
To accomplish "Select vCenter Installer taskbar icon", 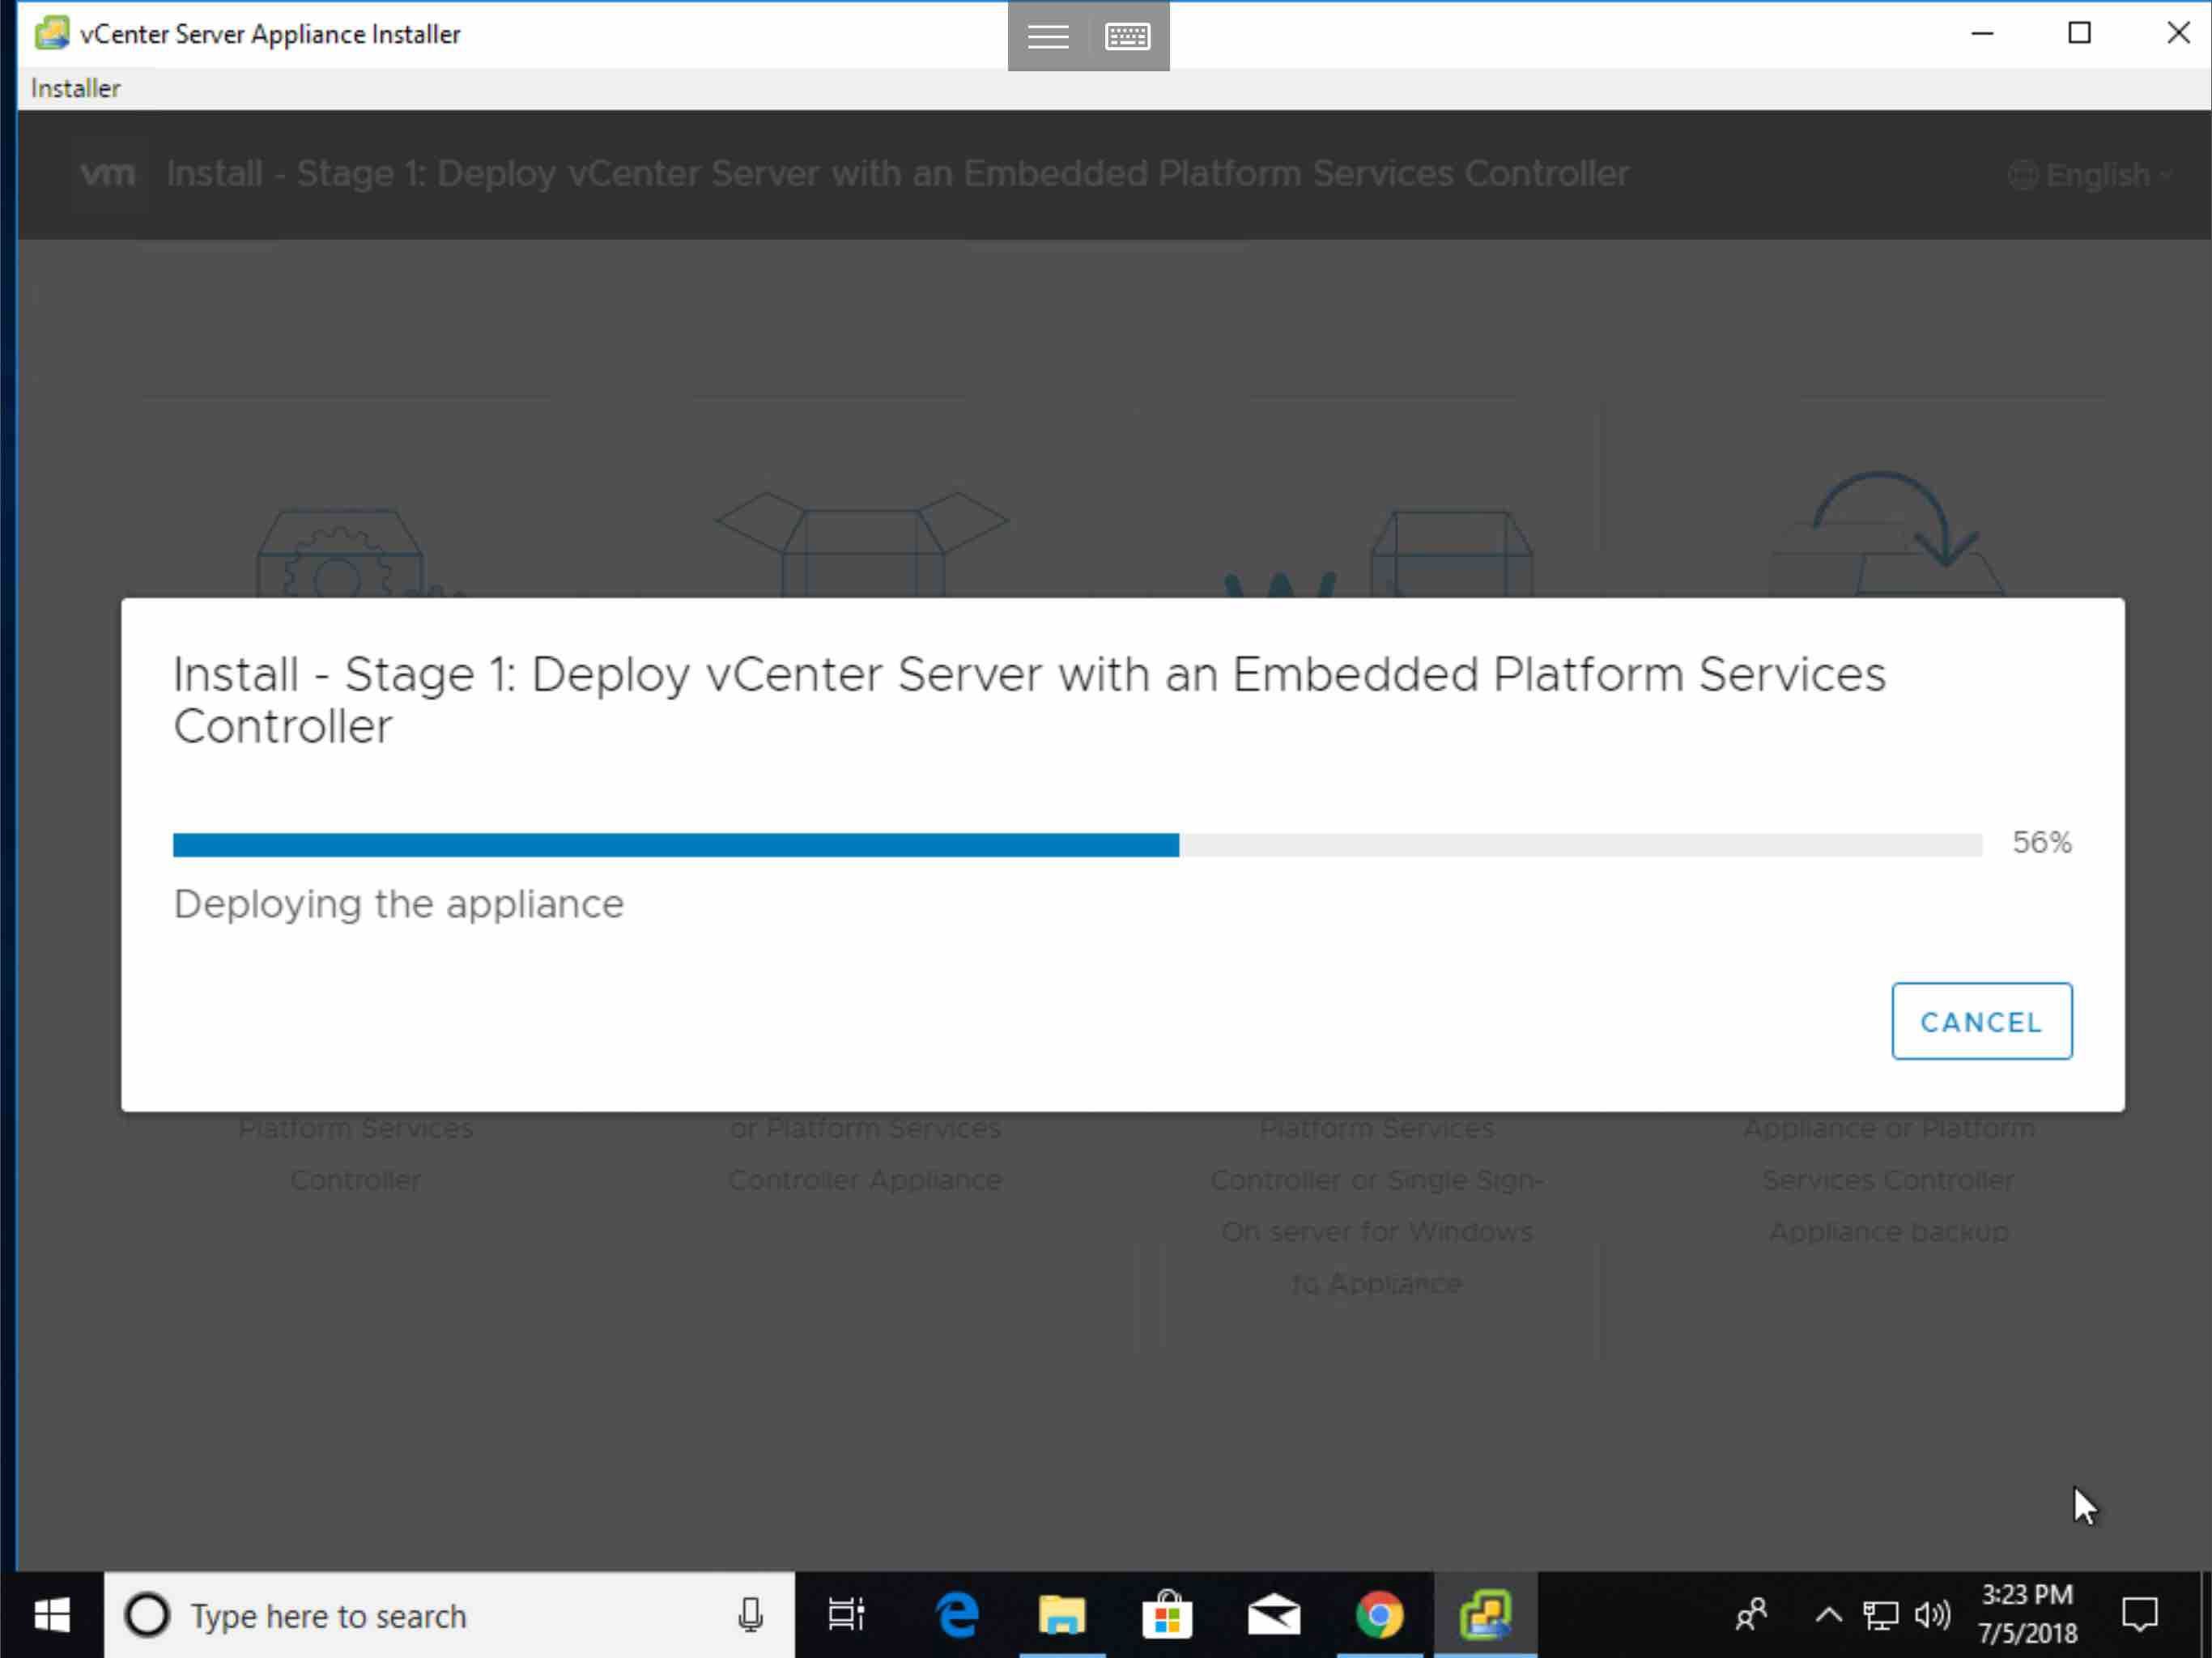I will [1485, 1615].
